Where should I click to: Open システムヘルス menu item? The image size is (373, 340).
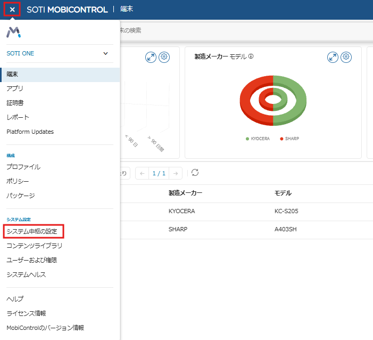(26, 274)
